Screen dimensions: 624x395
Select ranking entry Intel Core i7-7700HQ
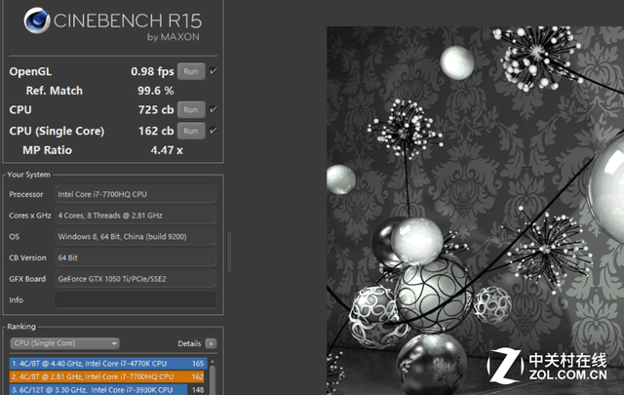[108, 376]
